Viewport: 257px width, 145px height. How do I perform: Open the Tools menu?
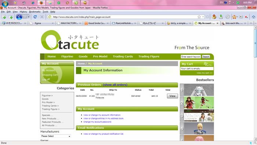coord(46,12)
